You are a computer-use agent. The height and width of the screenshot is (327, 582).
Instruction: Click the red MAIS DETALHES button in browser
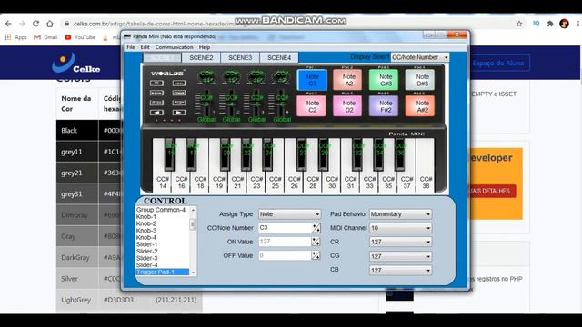click(x=491, y=191)
